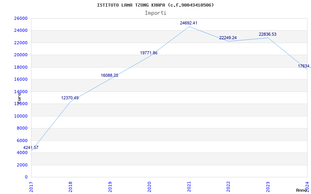This screenshot has height=194, width=311.
Task: Click the 6000 y-axis tick label
Action: (x=22, y=140)
